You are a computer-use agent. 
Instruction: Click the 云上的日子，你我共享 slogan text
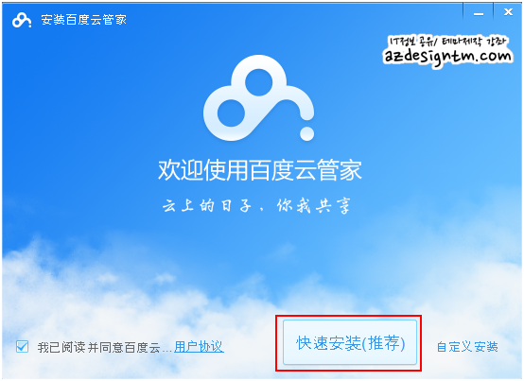[x=256, y=205]
